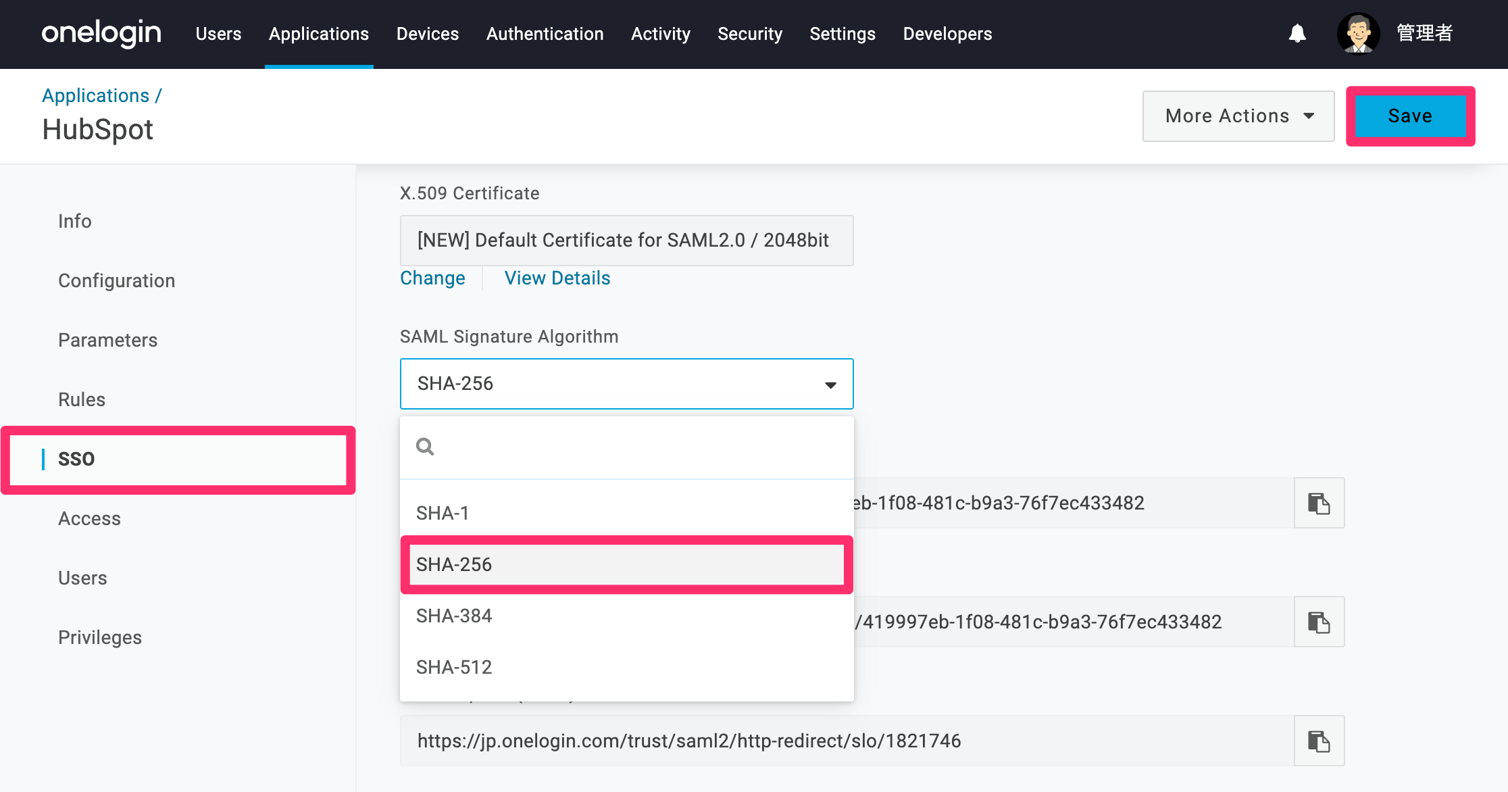Open the Applications top menu
The height and width of the screenshot is (792, 1508).
coord(319,34)
